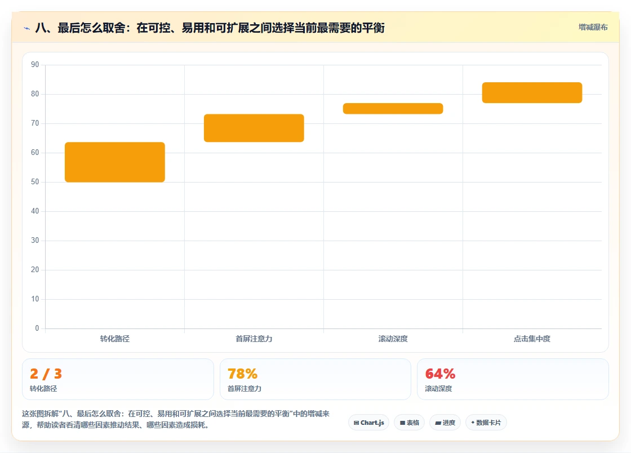The width and height of the screenshot is (631, 453).
Task: Click the 数据卡片 tag pill
Action: (486, 423)
